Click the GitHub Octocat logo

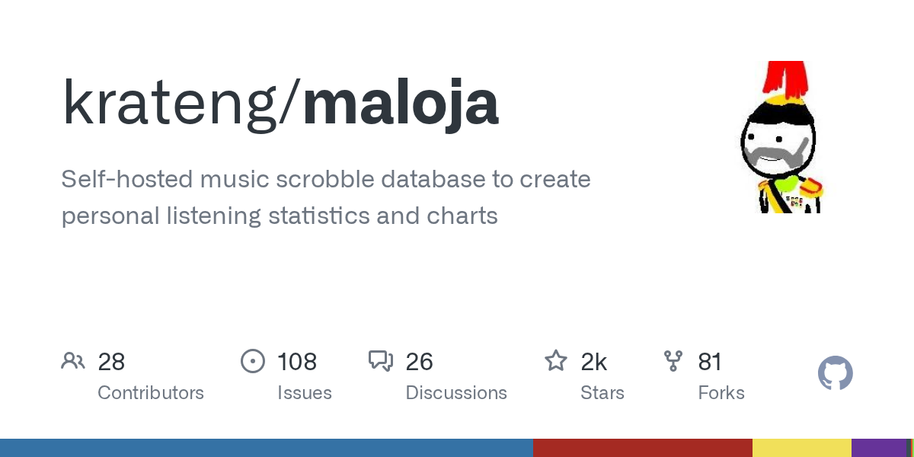click(836, 374)
